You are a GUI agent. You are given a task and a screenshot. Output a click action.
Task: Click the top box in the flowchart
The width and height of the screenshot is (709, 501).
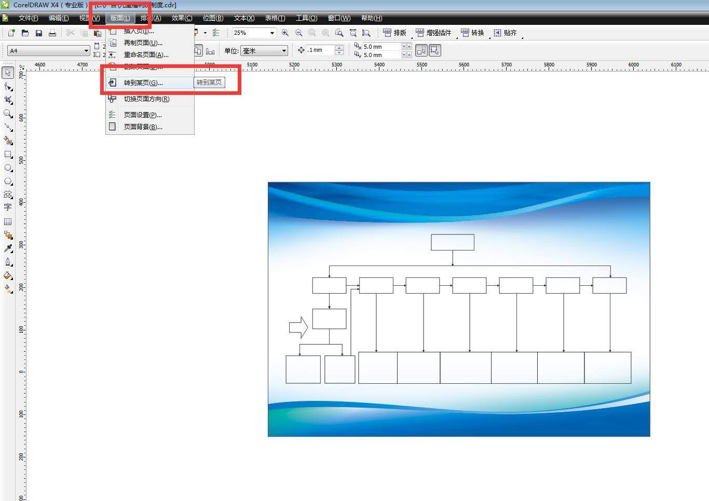tap(453, 242)
